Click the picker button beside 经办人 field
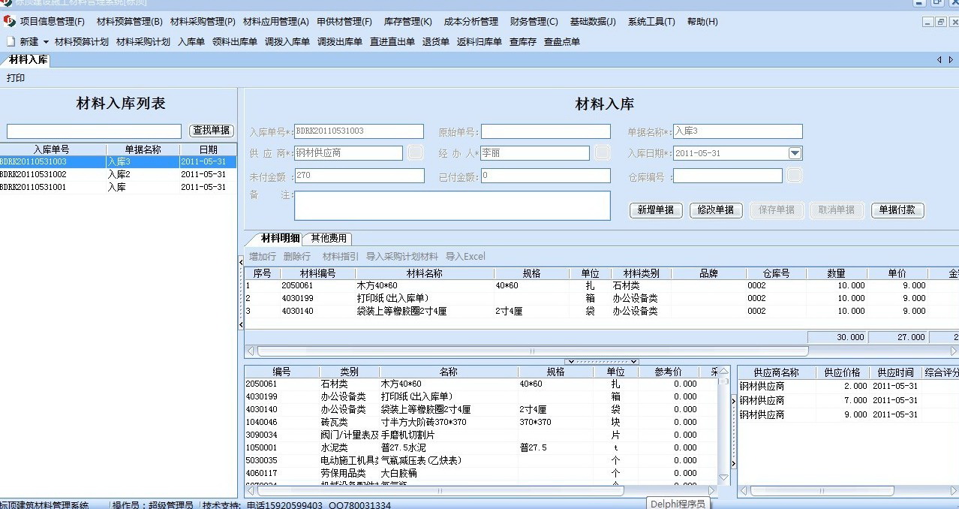This screenshot has height=509, width=959. tap(603, 153)
